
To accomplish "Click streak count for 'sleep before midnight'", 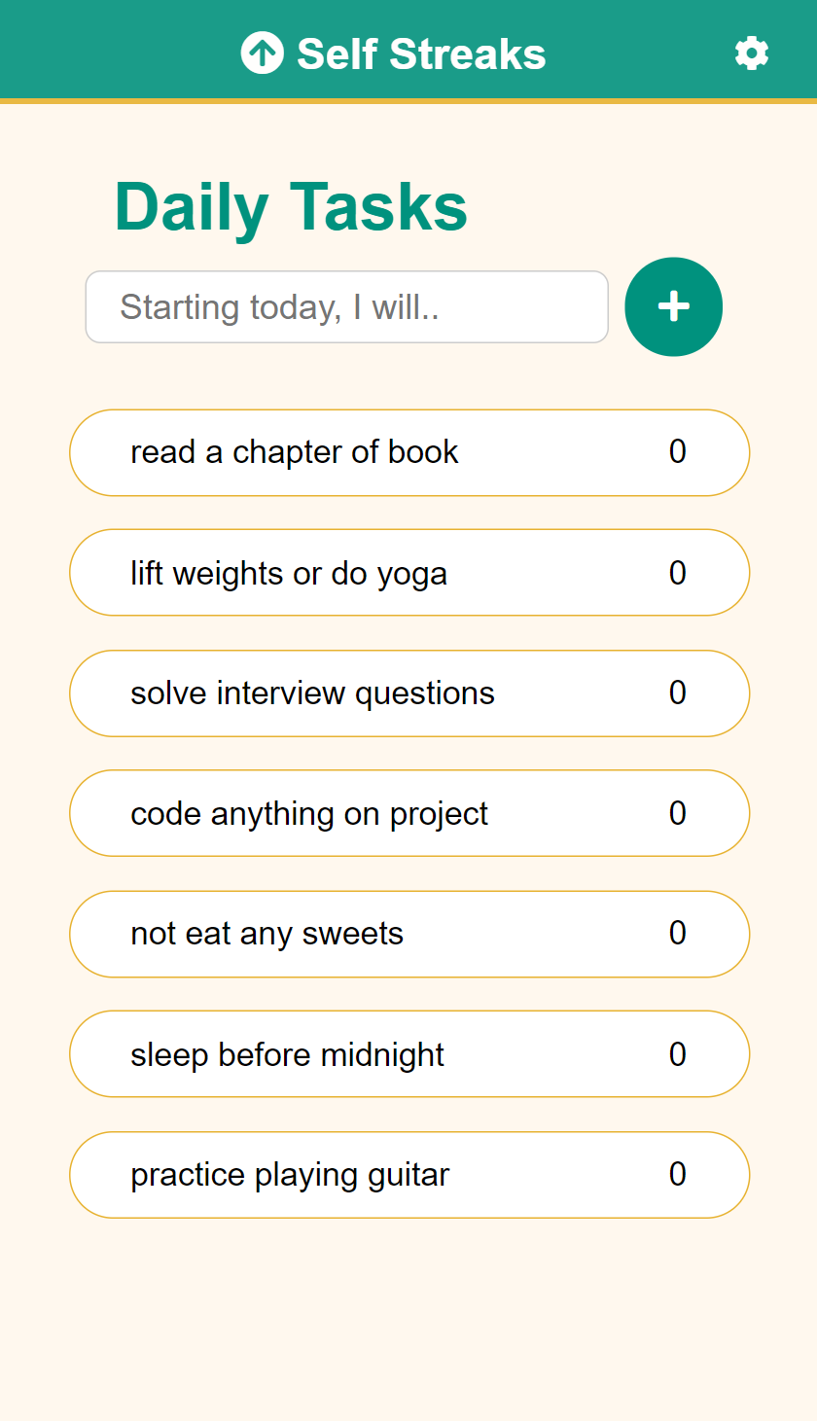I will click(678, 1054).
